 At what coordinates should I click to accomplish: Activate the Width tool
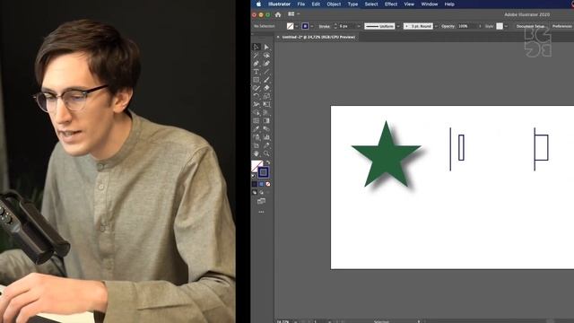point(257,104)
